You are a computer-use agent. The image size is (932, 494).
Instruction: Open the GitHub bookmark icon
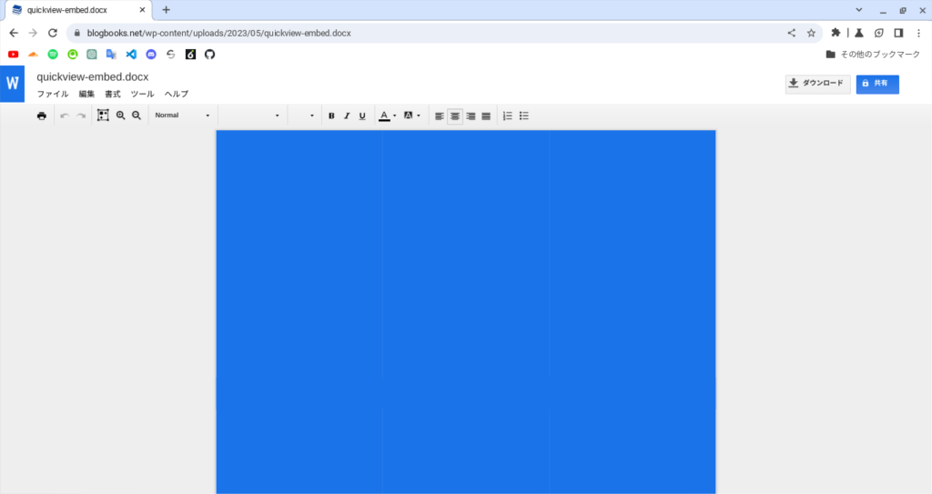coord(209,55)
